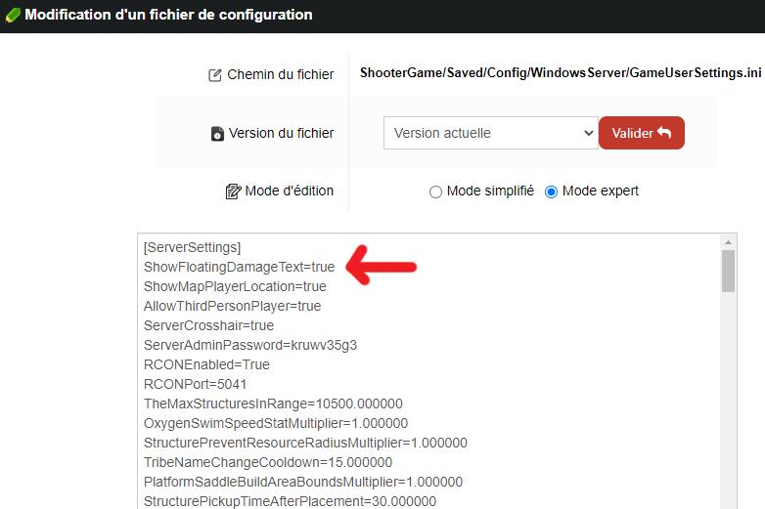Image resolution: width=765 pixels, height=509 pixels.
Task: Click the Valider button
Action: (x=641, y=133)
